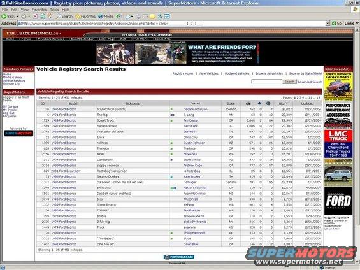Sort the table by Model column
Screen dimensions: 360x270
pyautogui.click(x=73, y=103)
